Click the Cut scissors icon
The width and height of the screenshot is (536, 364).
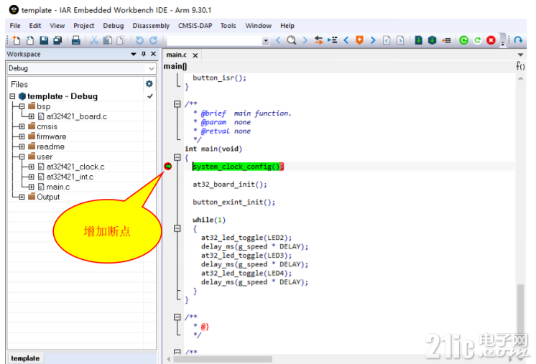(x=94, y=40)
